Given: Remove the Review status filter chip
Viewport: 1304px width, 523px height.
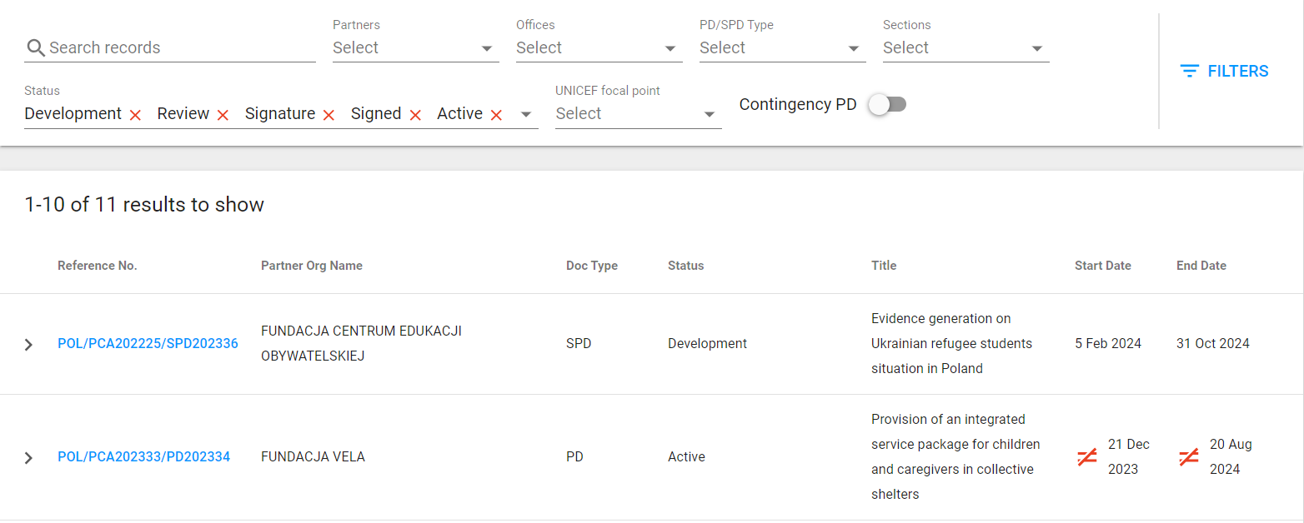Looking at the screenshot, I should 222,114.
